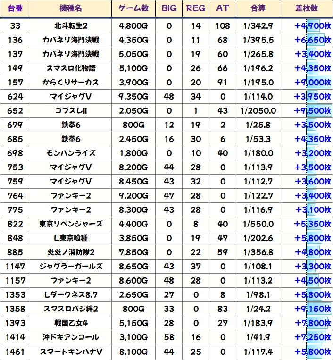
Task: Sort by the 機種名 column header
Action: 70,8
